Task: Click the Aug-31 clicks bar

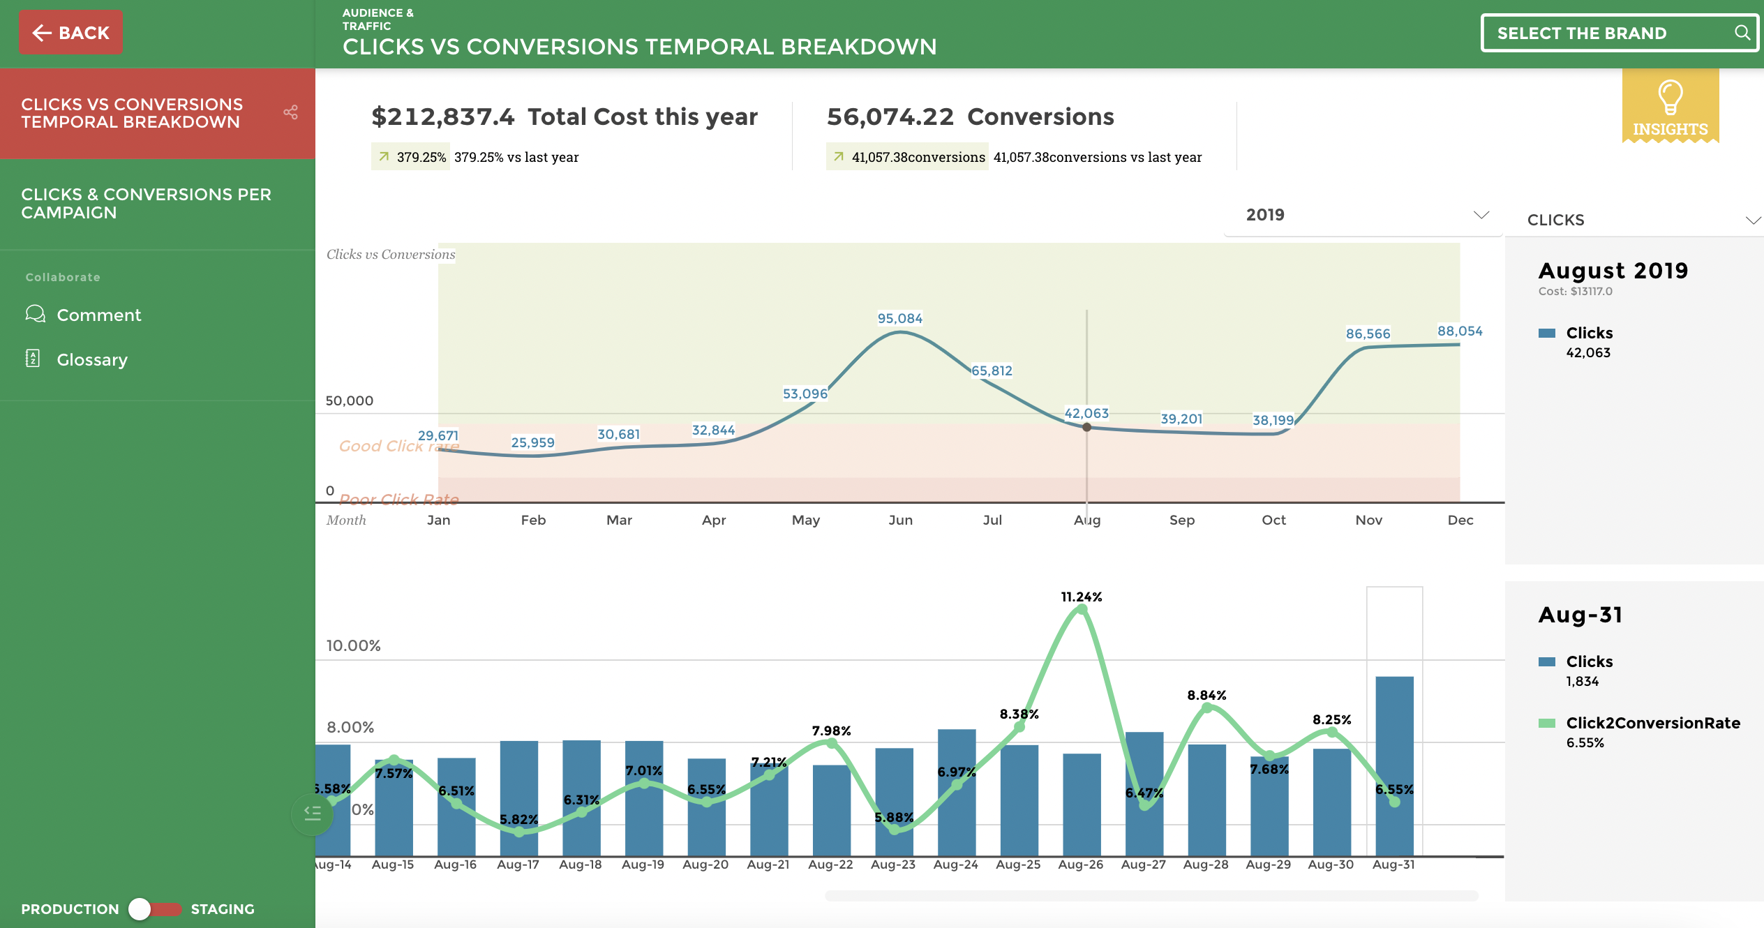Action: coord(1394,765)
